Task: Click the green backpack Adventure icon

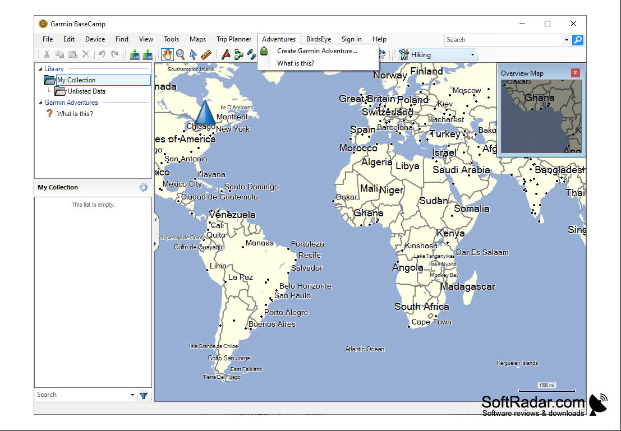Action: click(264, 51)
